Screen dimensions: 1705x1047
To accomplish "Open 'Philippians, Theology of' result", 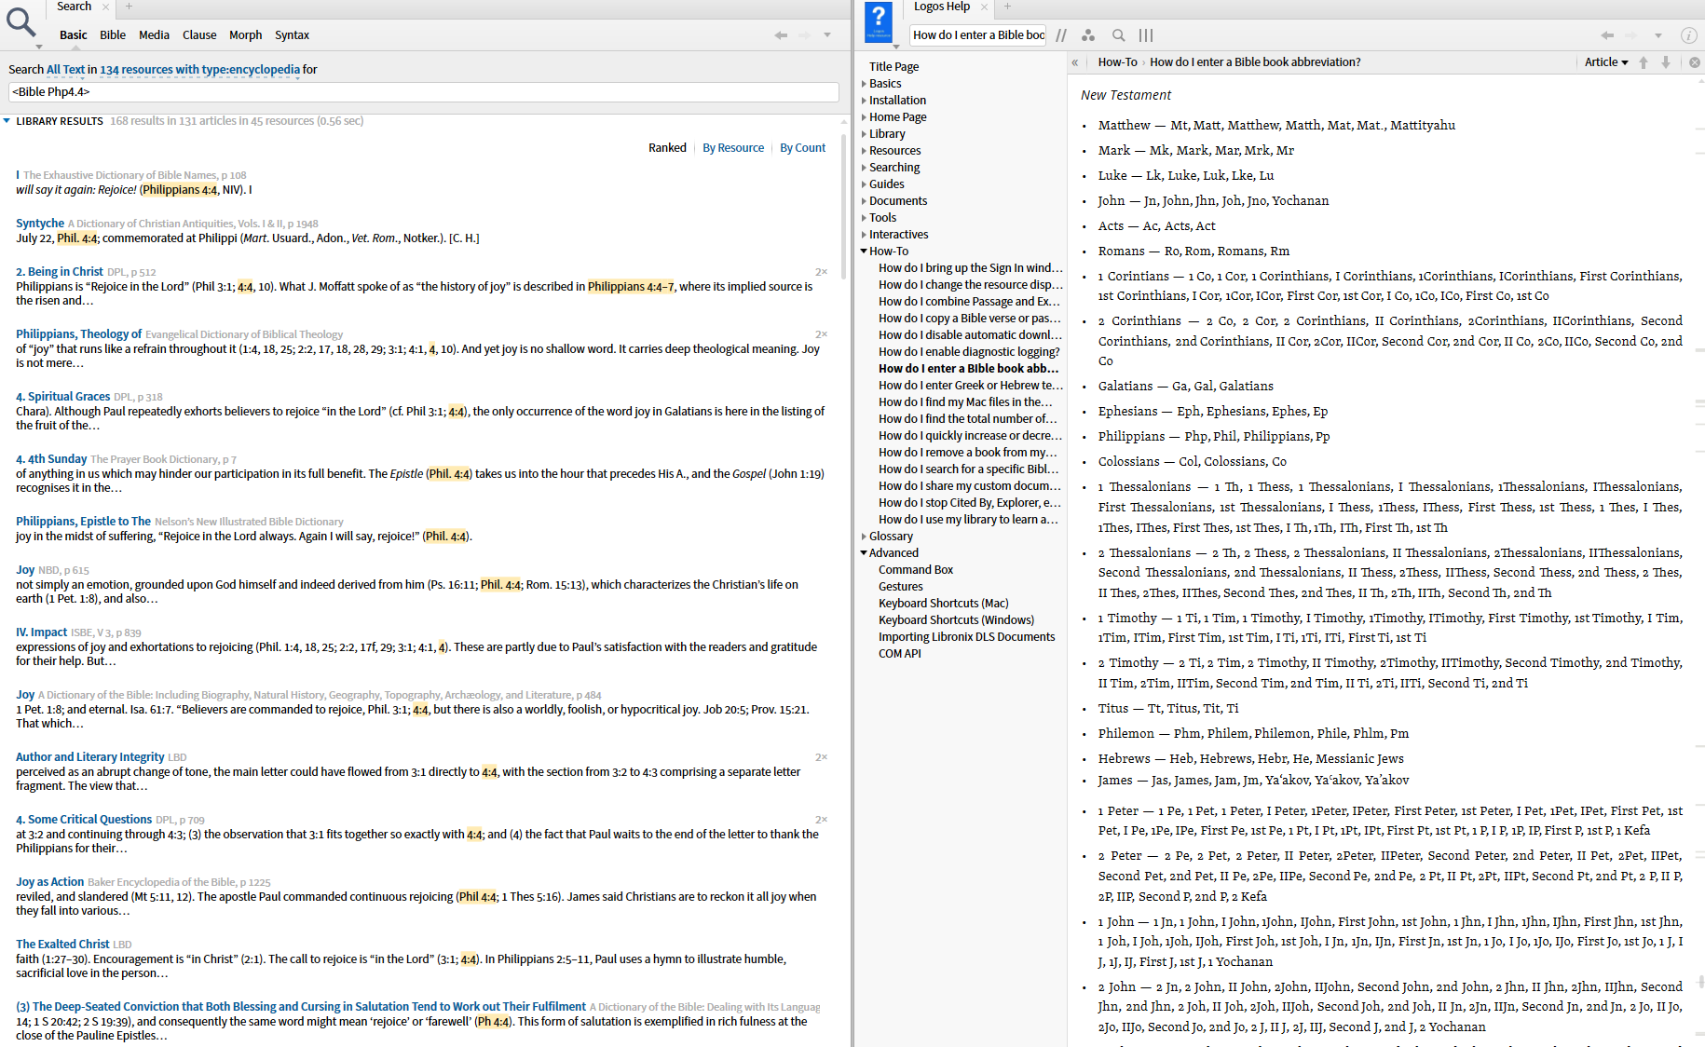I will pos(78,334).
